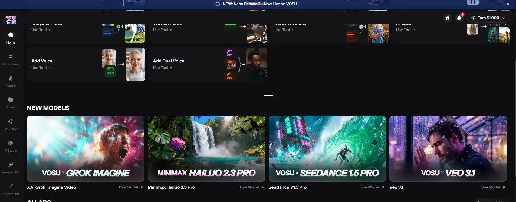Click the Minimax Hailuo 2.3 Pro title
Viewport: 516px width, 202px height.
click(171, 187)
